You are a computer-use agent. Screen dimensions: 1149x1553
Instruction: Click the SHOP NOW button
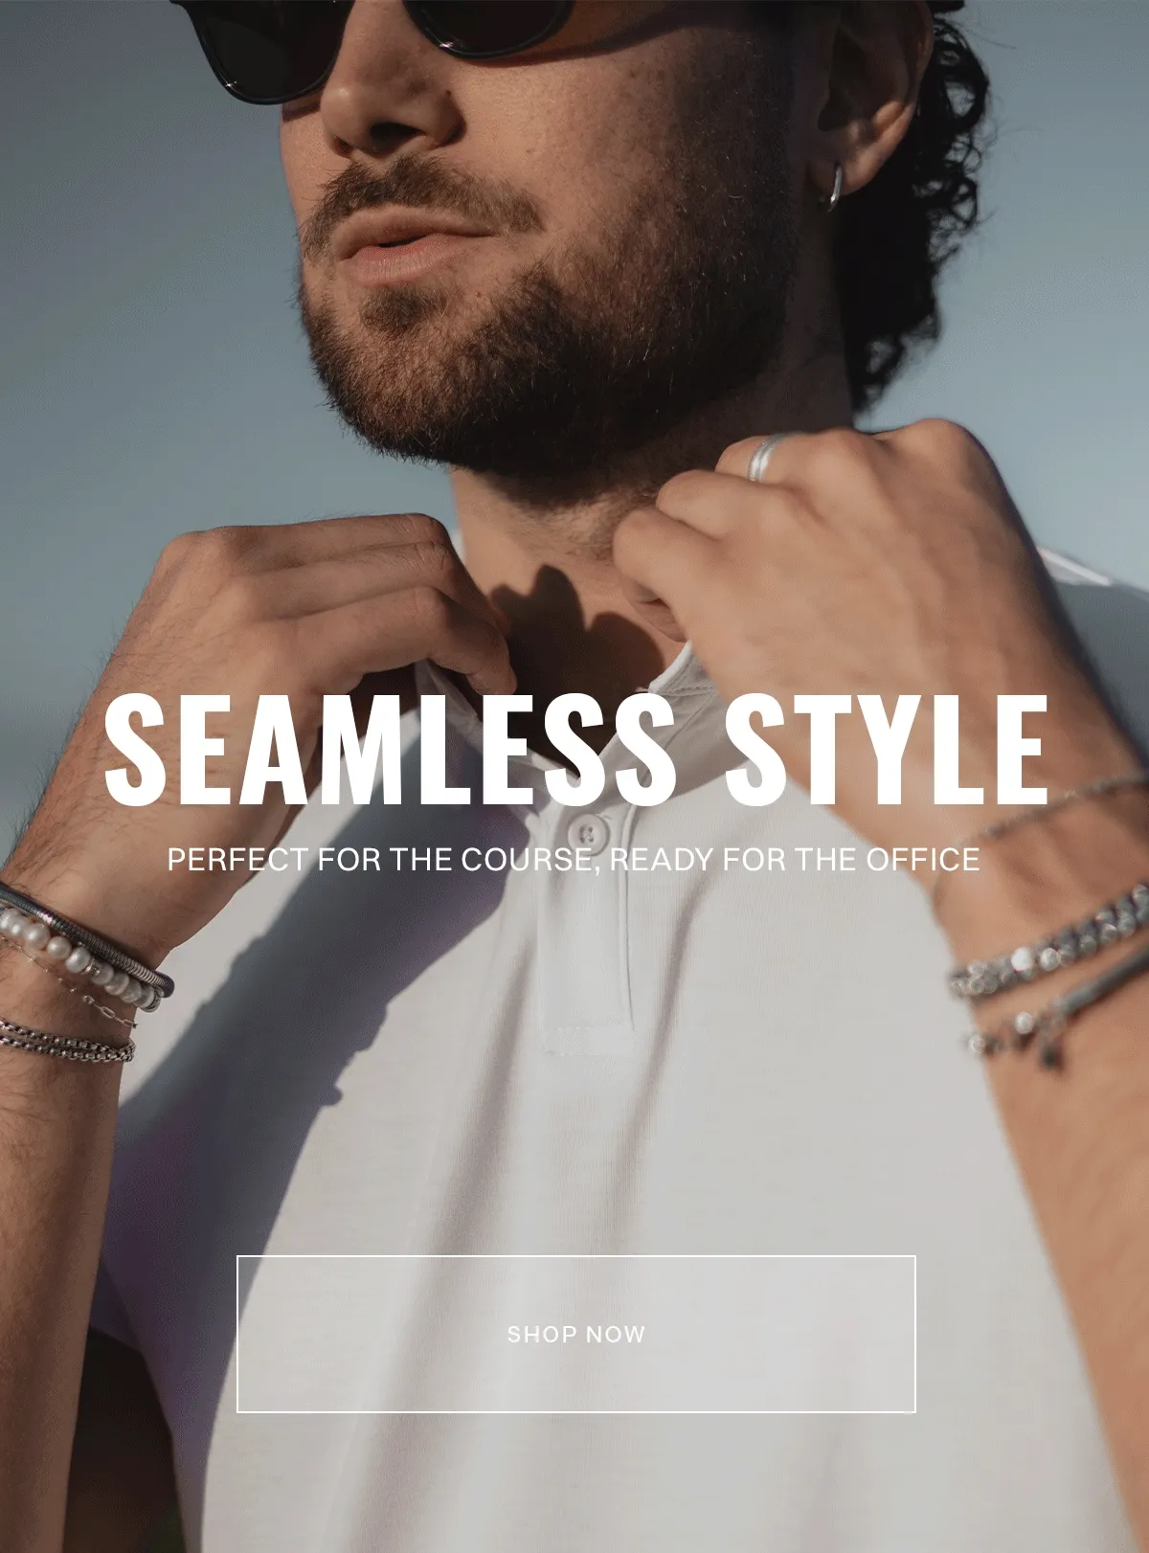575,1333
